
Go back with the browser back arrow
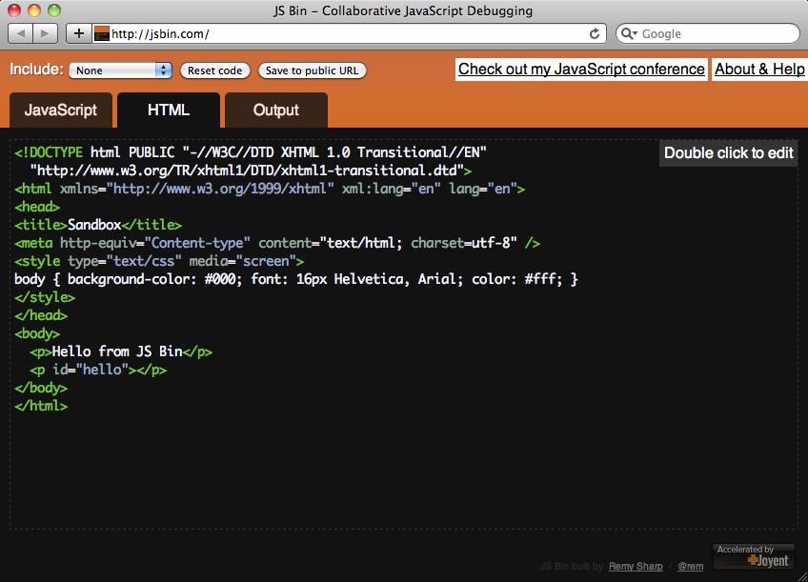21,34
